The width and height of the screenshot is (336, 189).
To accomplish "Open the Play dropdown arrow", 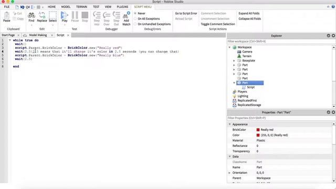I will (x=65, y=25).
